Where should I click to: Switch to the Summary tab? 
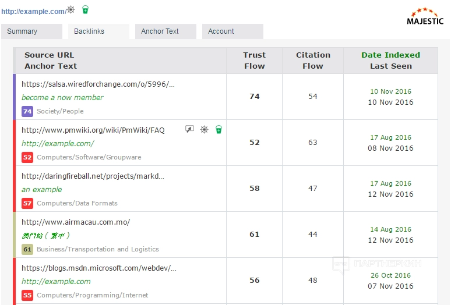[x=31, y=31]
